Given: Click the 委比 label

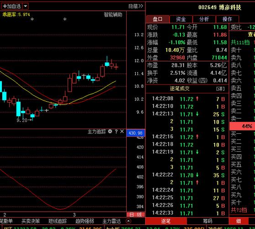Looking at the screenshot, I should [x=236, y=27].
